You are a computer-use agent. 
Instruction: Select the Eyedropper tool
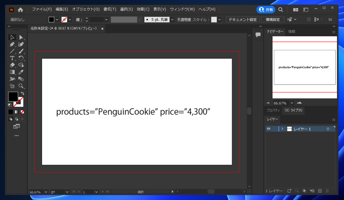coord(21,72)
